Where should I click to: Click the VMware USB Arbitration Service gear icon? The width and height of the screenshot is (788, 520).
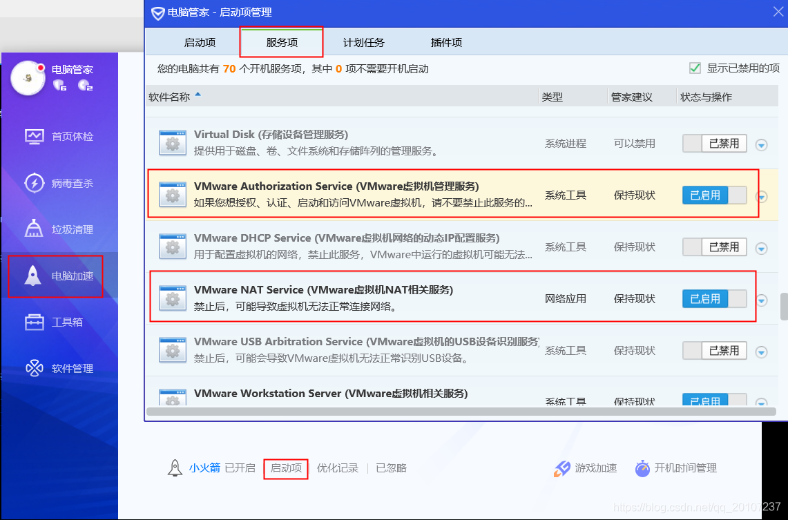coord(173,349)
